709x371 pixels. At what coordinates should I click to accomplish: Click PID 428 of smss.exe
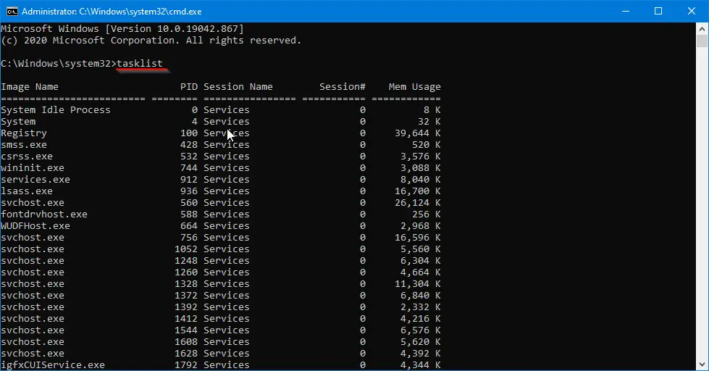189,145
